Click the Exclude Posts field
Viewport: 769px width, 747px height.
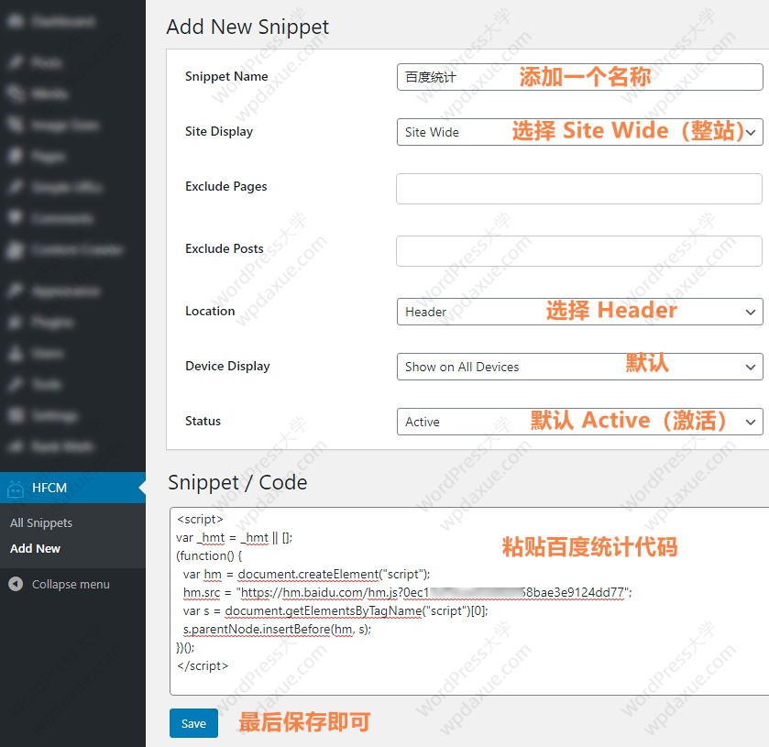[579, 251]
